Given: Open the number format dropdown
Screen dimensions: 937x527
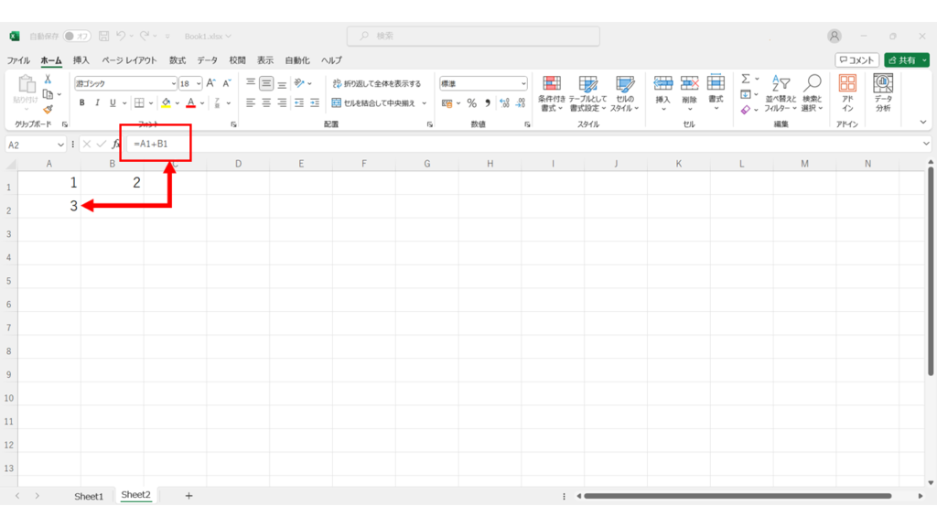Looking at the screenshot, I should coord(522,83).
